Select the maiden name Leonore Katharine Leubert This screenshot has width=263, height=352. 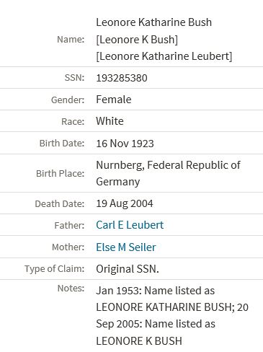click(x=164, y=56)
